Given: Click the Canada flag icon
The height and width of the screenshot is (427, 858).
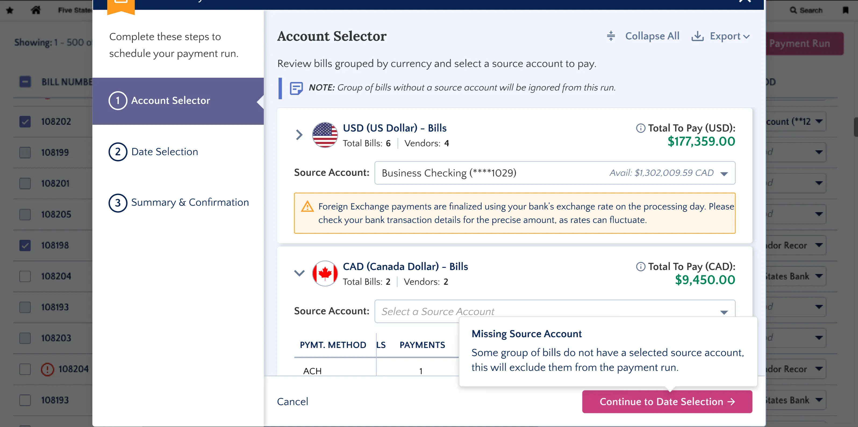Looking at the screenshot, I should pos(325,273).
